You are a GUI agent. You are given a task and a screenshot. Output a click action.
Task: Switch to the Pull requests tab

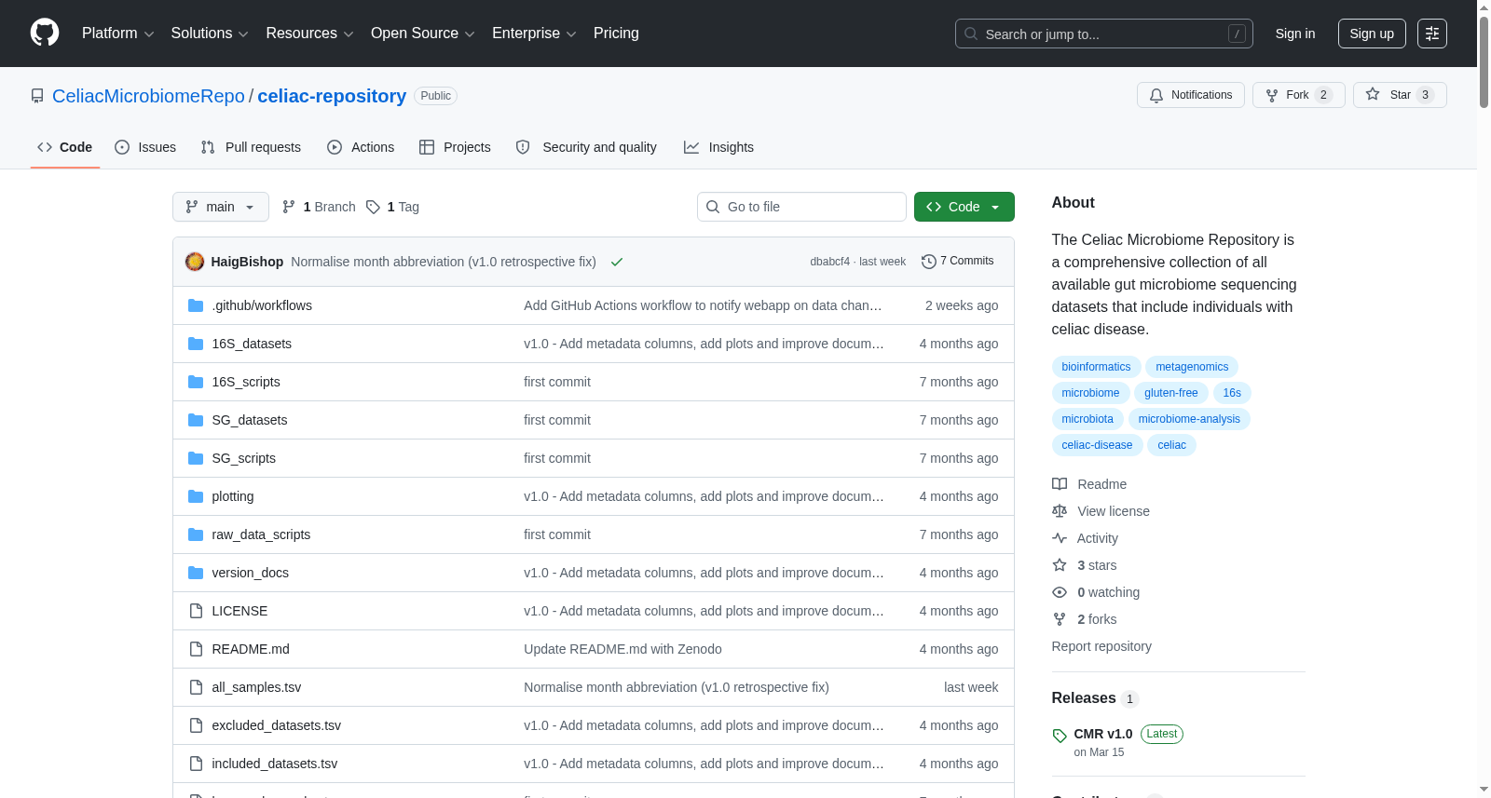(251, 147)
